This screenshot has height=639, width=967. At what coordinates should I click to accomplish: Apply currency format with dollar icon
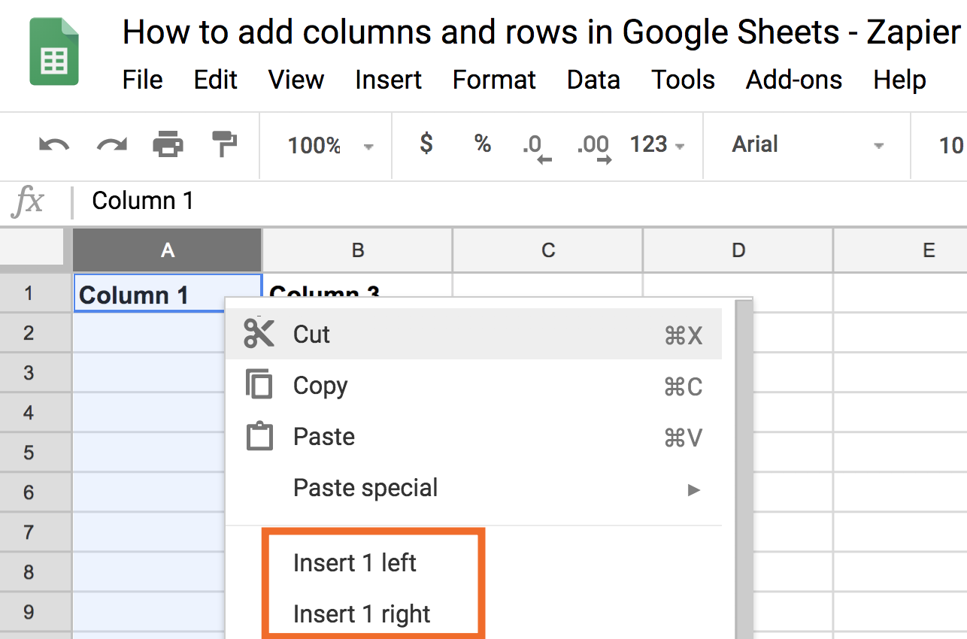426,143
